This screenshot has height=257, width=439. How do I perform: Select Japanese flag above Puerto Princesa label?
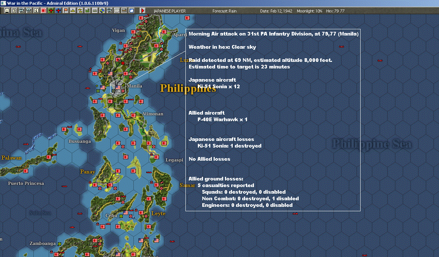coord(26,171)
